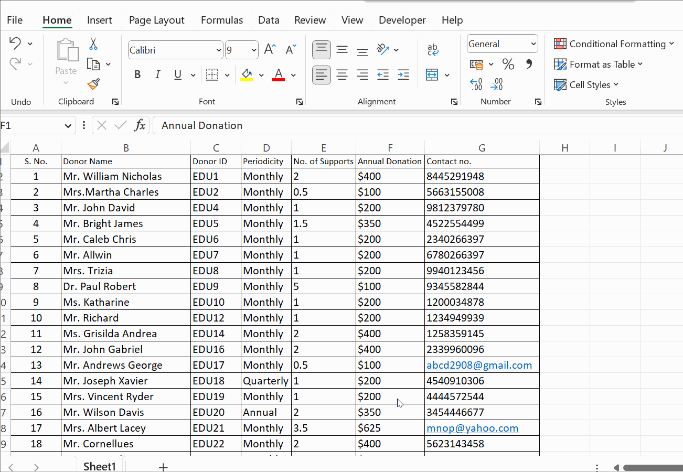
Task: Click the Comma Style icon
Action: click(528, 63)
